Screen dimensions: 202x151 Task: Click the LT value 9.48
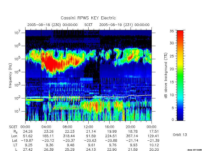(70, 145)
